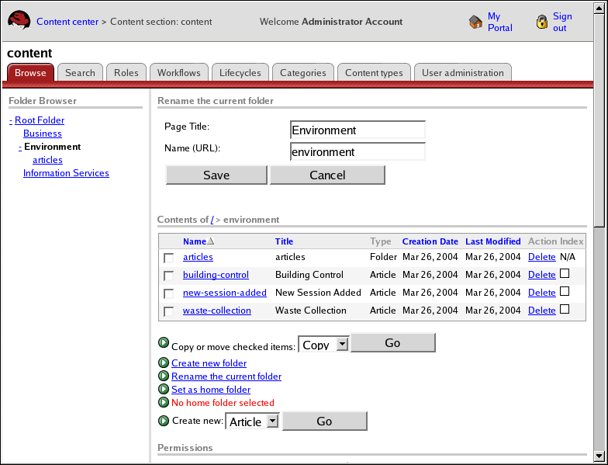608x465 pixels.
Task: Open the Create new Article dropdown
Action: tap(253, 421)
